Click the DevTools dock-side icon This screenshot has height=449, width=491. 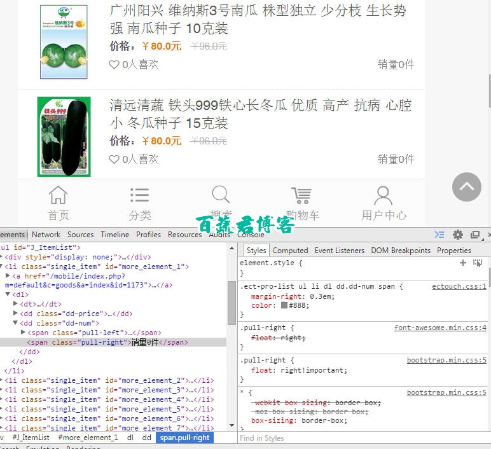475,235
